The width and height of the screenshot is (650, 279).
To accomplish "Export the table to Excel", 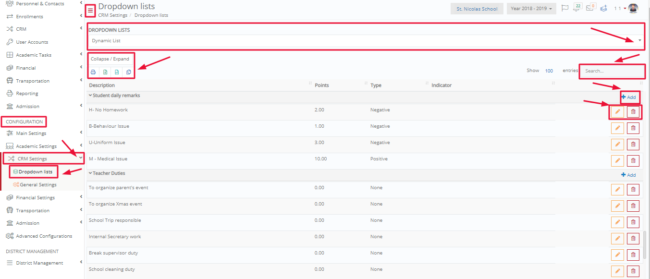I will [105, 72].
